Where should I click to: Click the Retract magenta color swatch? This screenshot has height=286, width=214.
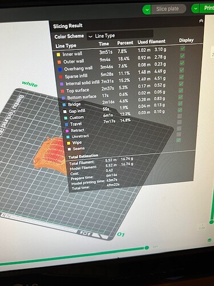67,131
